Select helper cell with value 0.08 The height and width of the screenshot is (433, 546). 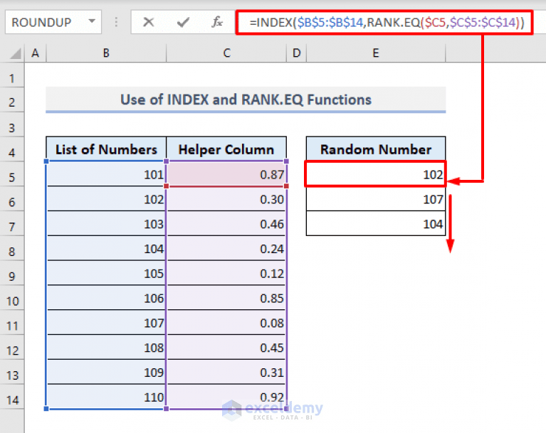pyautogui.click(x=226, y=323)
